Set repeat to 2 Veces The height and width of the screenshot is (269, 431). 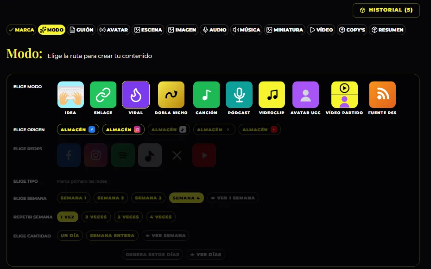(96, 217)
